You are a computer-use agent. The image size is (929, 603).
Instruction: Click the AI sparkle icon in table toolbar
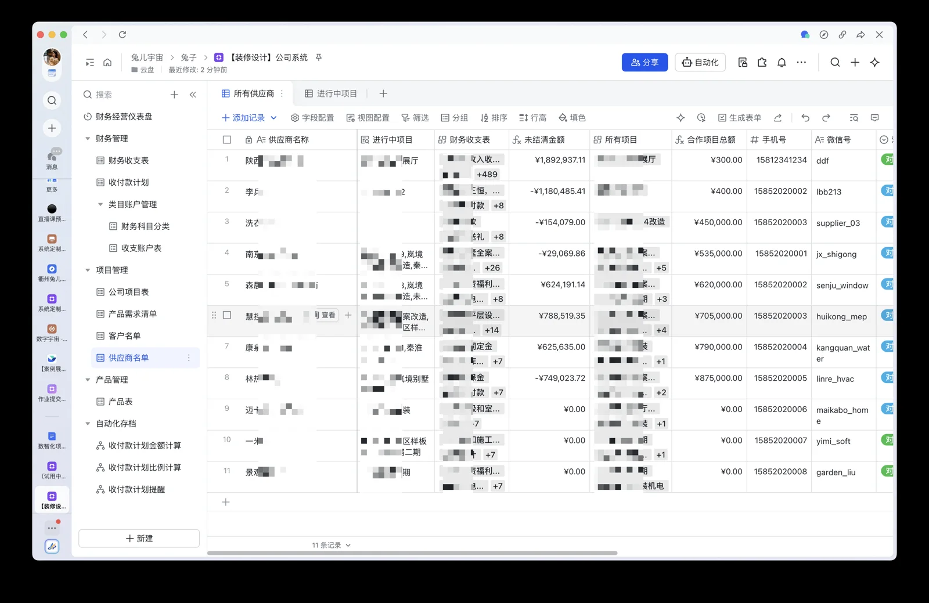[x=680, y=118]
